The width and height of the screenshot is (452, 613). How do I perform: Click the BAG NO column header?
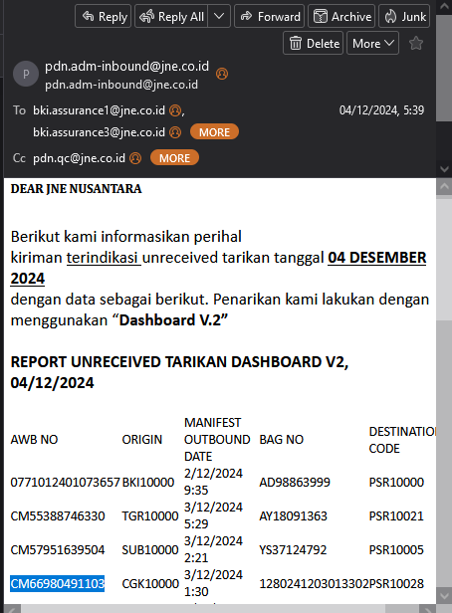click(x=281, y=440)
